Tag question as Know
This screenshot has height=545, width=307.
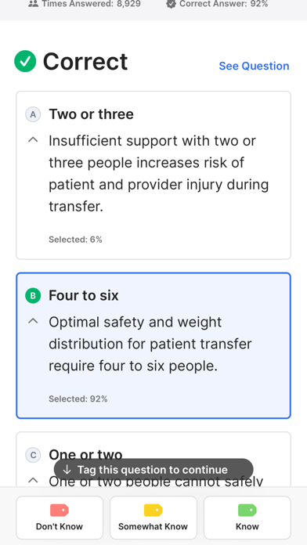(247, 518)
